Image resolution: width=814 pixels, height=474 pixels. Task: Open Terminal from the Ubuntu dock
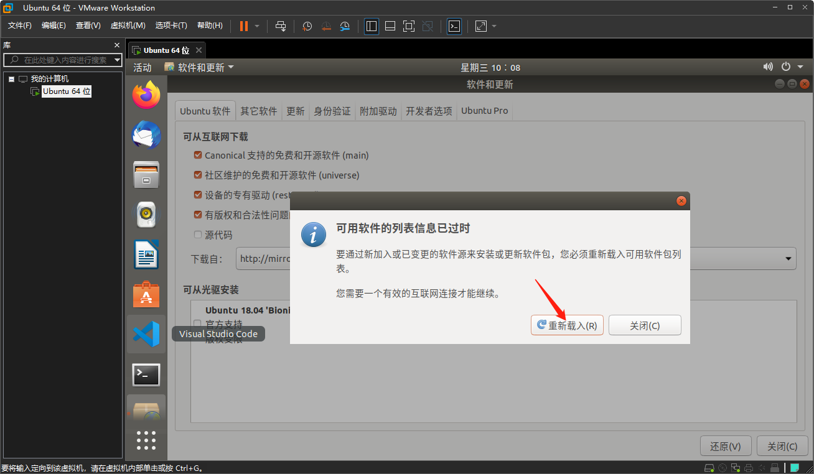(146, 374)
